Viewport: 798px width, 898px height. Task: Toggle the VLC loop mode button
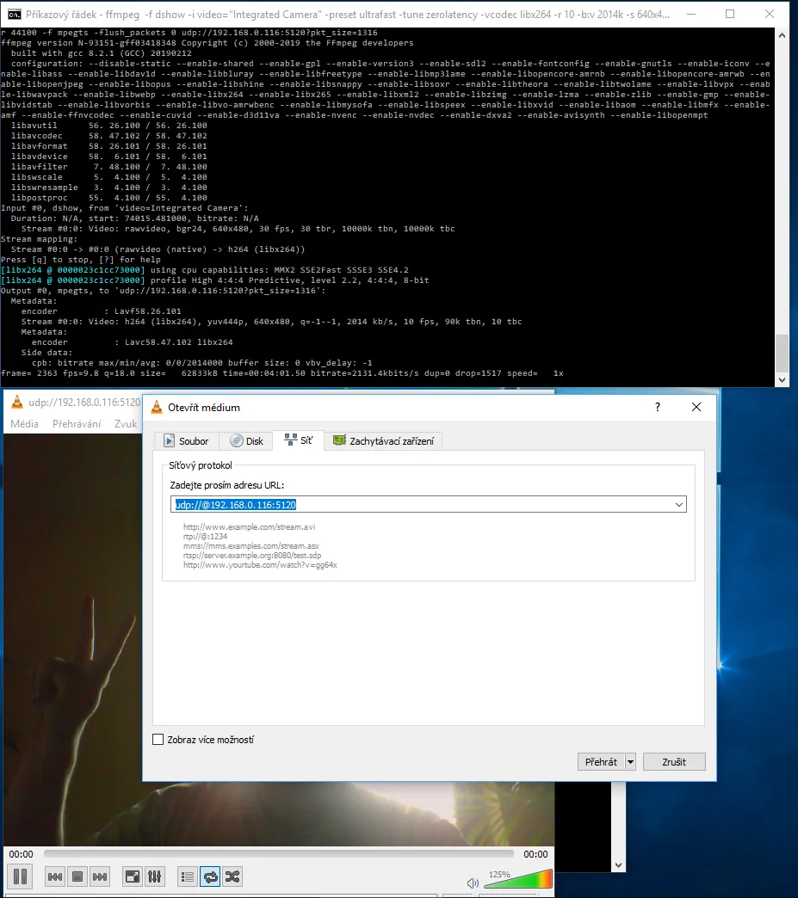click(x=210, y=876)
